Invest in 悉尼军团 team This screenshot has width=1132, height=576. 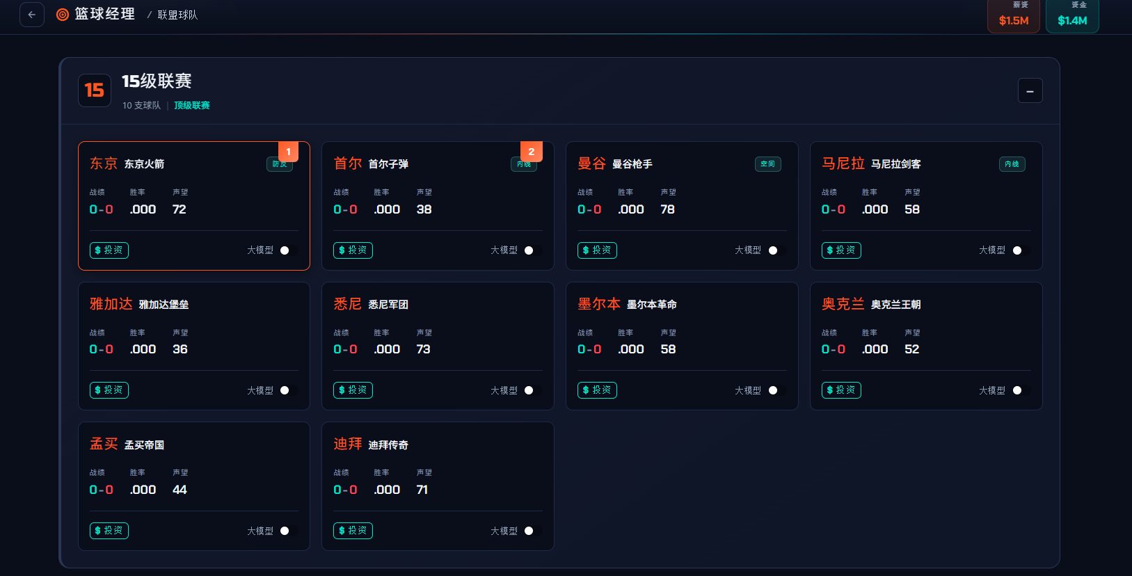[x=353, y=390]
